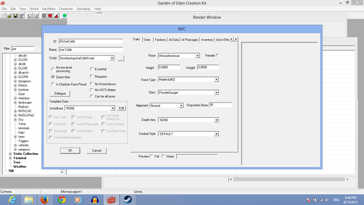Switch to the Factions tab

(160, 40)
